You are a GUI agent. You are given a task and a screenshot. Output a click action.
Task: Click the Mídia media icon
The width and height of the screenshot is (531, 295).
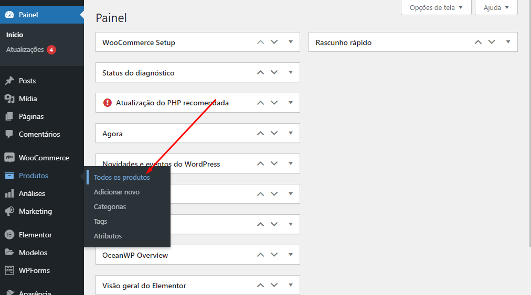(9, 99)
